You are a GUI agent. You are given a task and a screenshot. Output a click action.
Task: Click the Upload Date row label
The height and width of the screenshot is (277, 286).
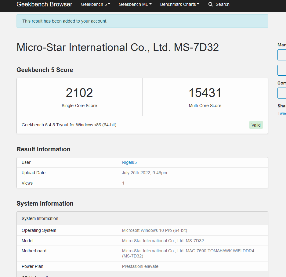34,173
